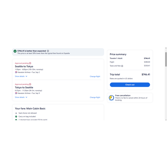Click the page's vertical scrollbar thumb

166,59
